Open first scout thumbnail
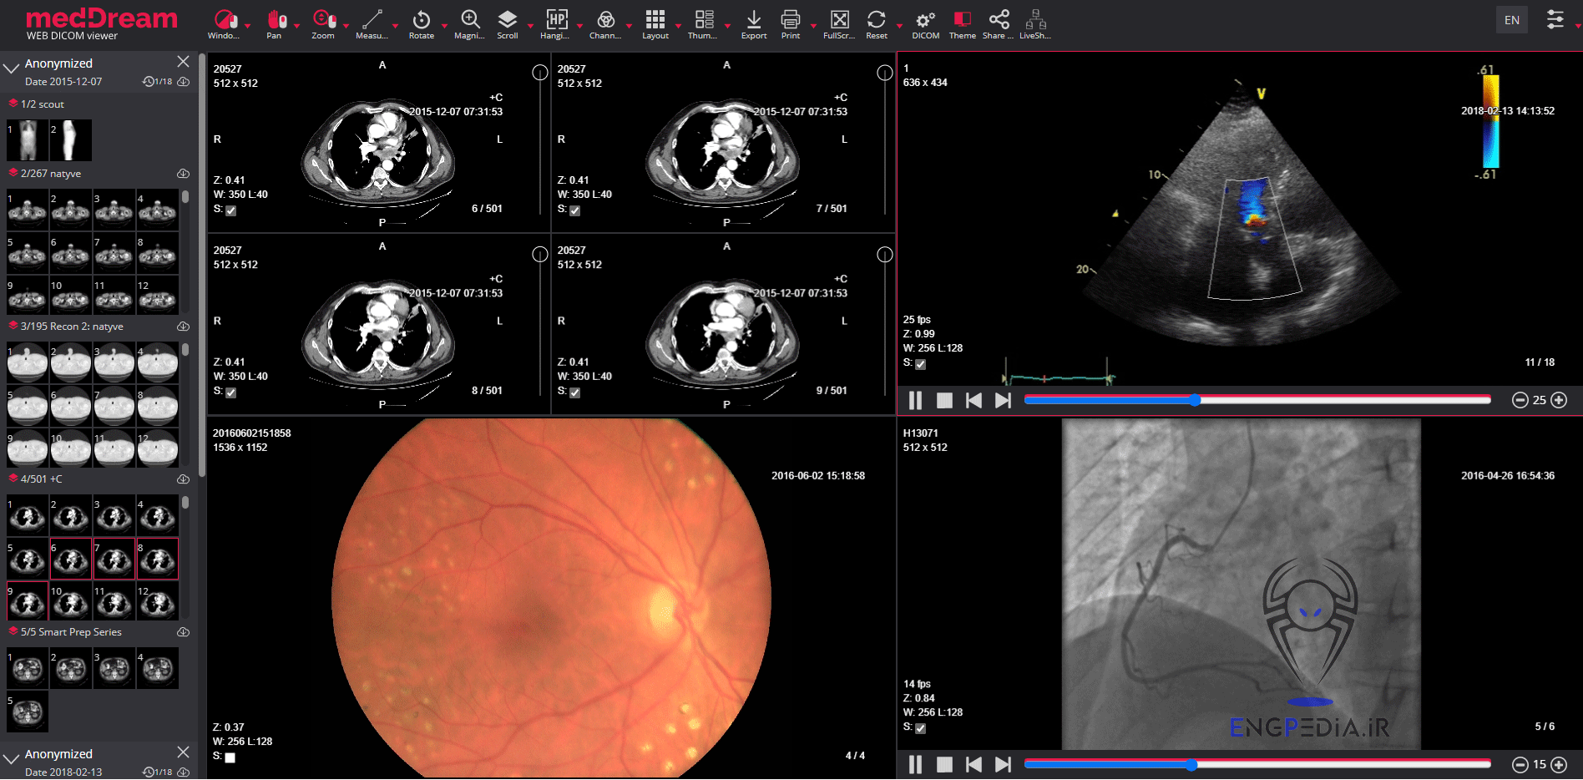Viewport: 1583px width, 780px height. pyautogui.click(x=28, y=140)
